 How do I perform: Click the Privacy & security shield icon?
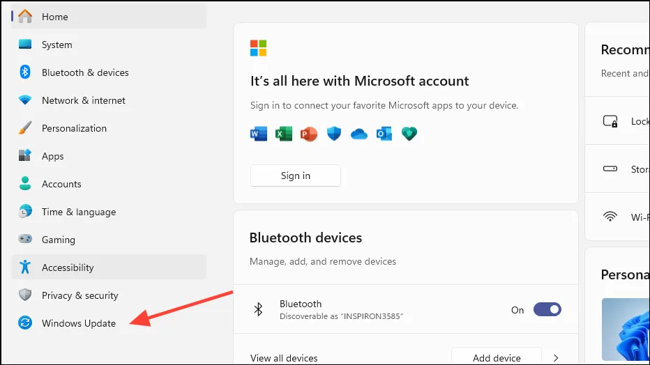(25, 295)
